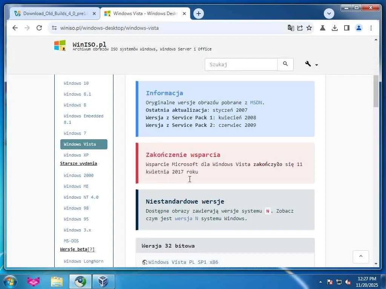
Task: Click Starsze wydania heading
Action: 78,163
